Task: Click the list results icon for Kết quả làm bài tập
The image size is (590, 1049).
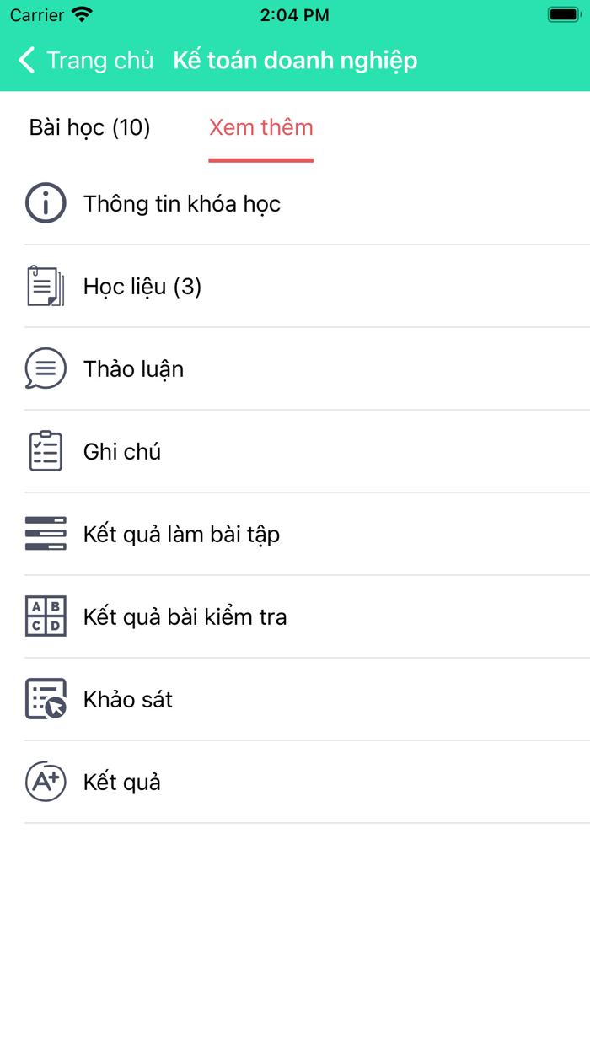Action: (x=46, y=534)
